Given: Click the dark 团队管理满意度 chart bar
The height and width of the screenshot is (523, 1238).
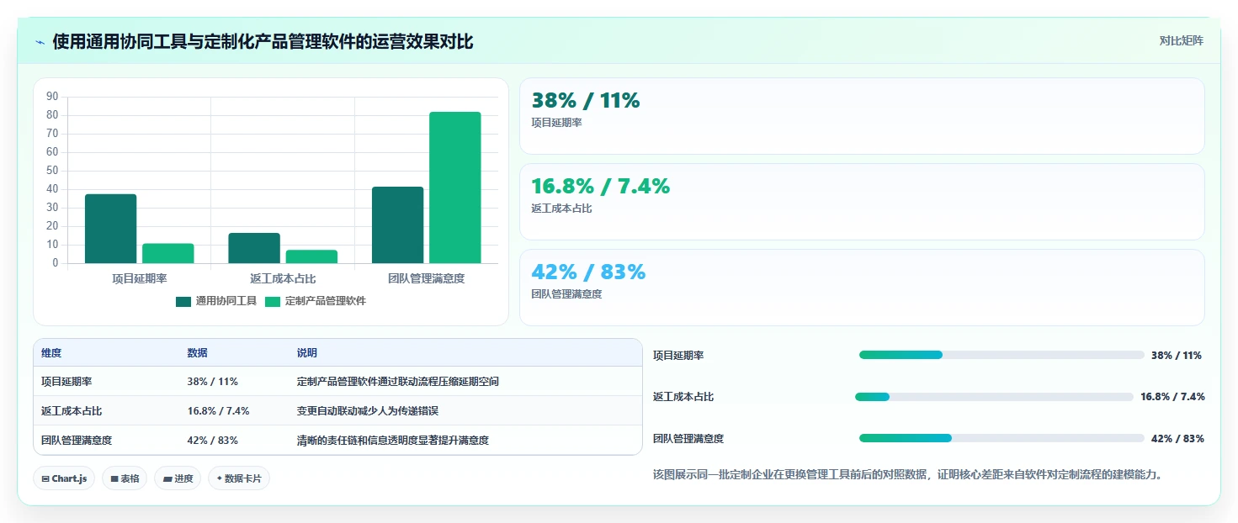Looking at the screenshot, I should [397, 225].
